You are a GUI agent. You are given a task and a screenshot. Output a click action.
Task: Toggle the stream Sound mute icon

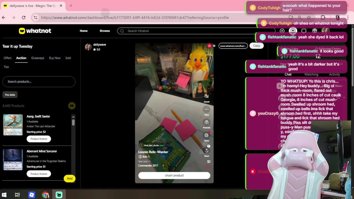[206, 96]
